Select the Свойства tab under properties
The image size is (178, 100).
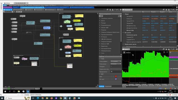[102, 86]
